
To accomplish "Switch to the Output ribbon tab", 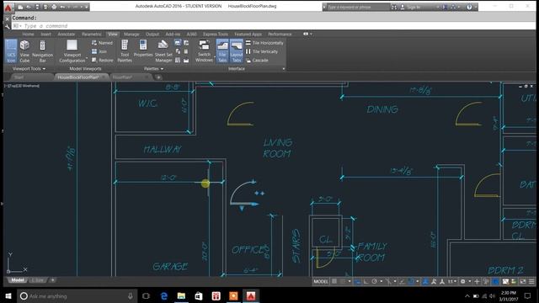I will tap(152, 34).
